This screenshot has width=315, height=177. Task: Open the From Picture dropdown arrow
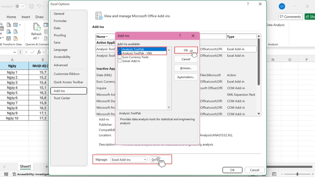(20, 25)
